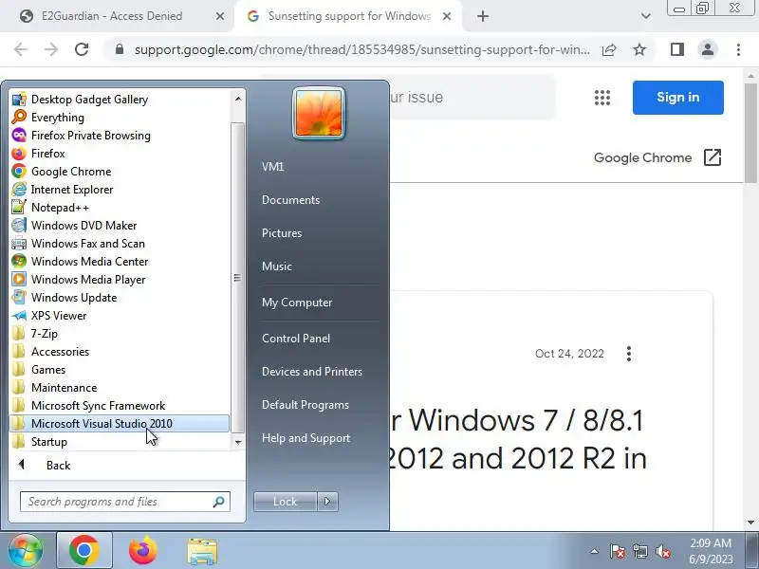Open the shutdown options arrow next to Lock

click(x=327, y=502)
